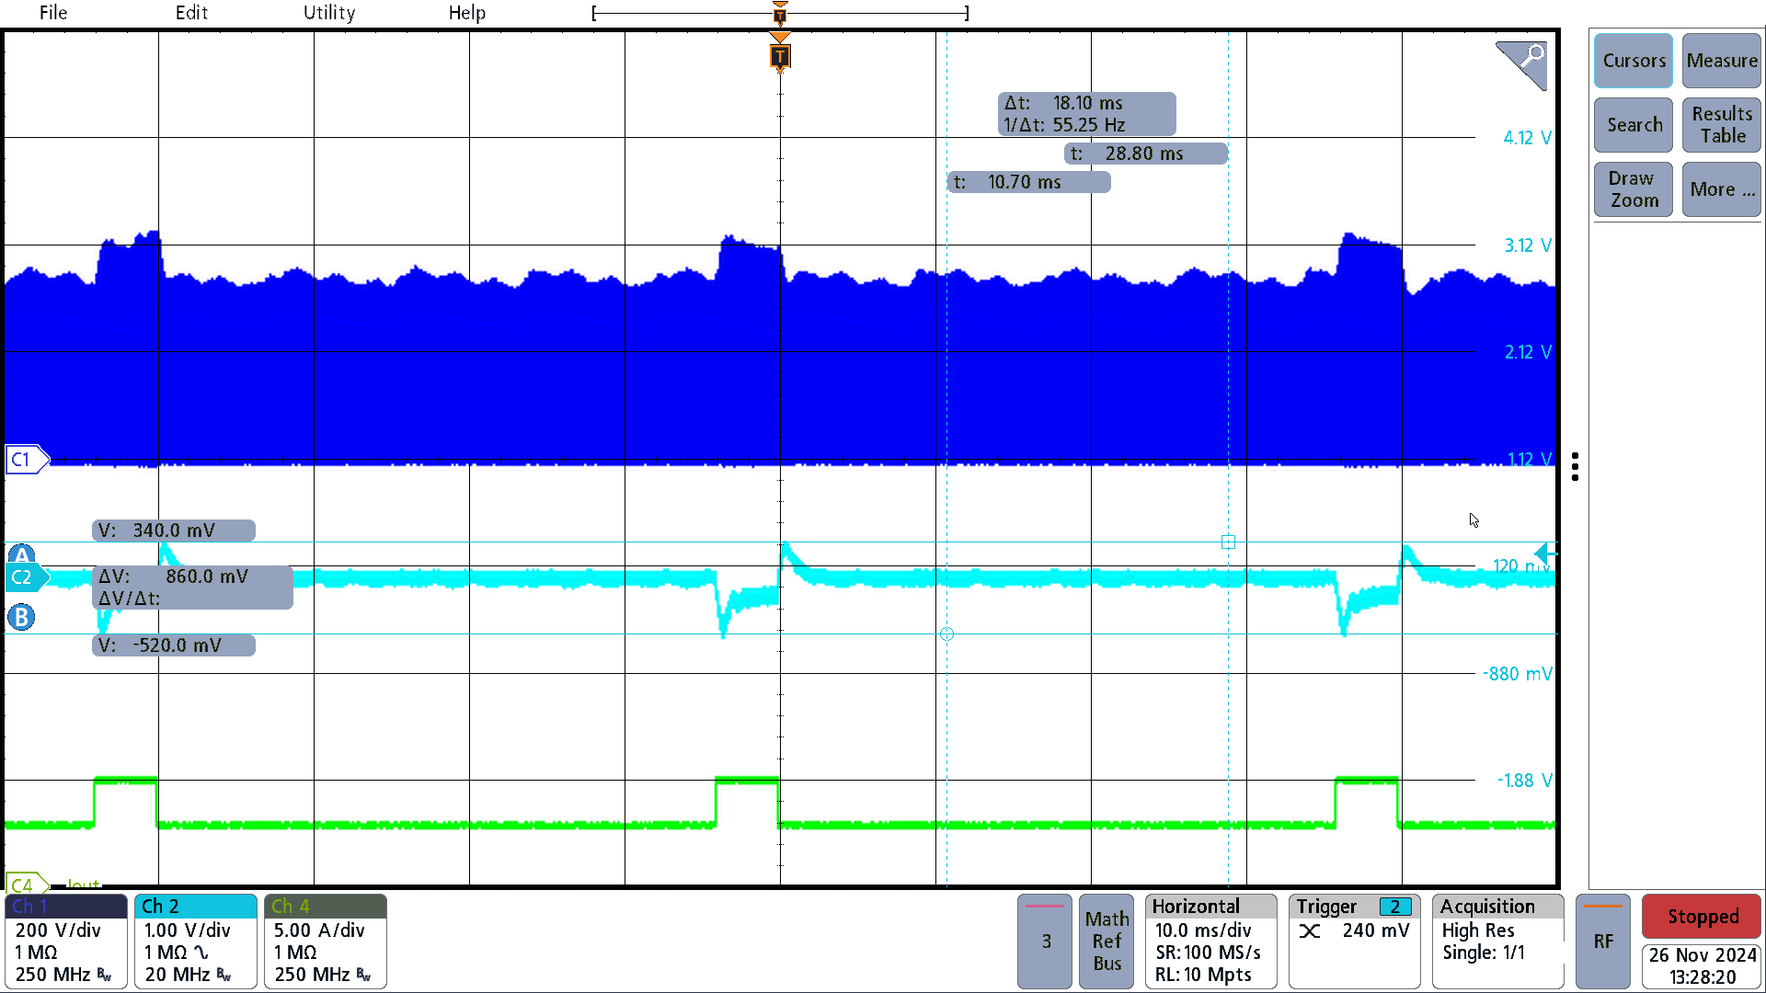This screenshot has width=1766, height=993.
Task: Click the V: 340.0 mV readout
Action: 174,531
